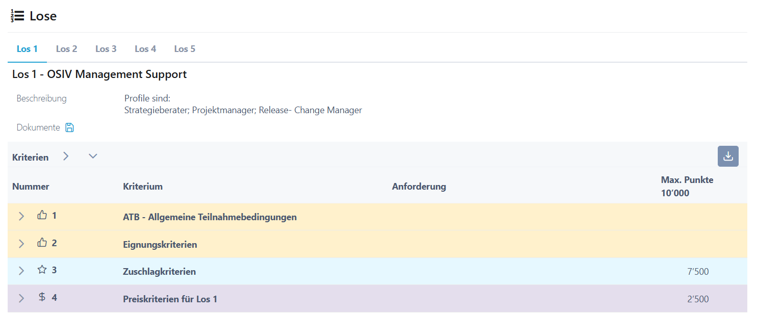757x314 pixels.
Task: Click the Preiskriterien für Los 1 text
Action: (170, 299)
